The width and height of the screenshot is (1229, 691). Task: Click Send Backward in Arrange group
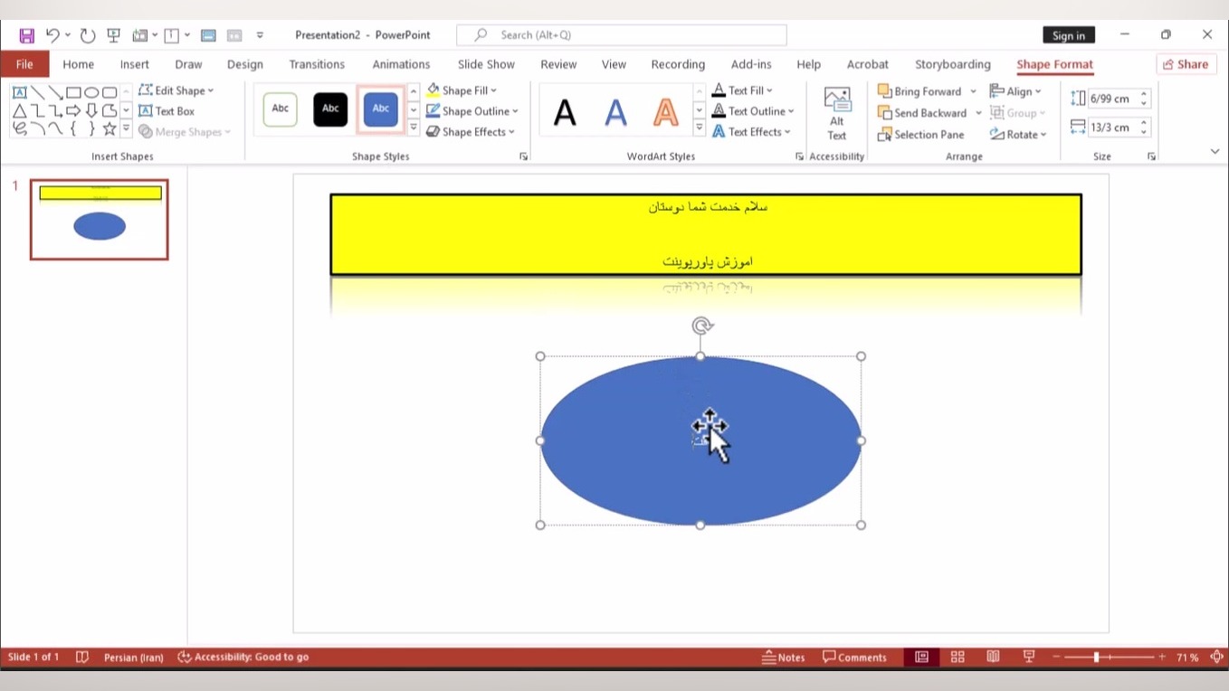(922, 113)
